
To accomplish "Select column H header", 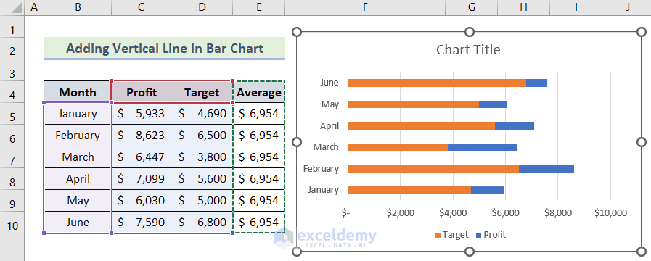I will [523, 7].
